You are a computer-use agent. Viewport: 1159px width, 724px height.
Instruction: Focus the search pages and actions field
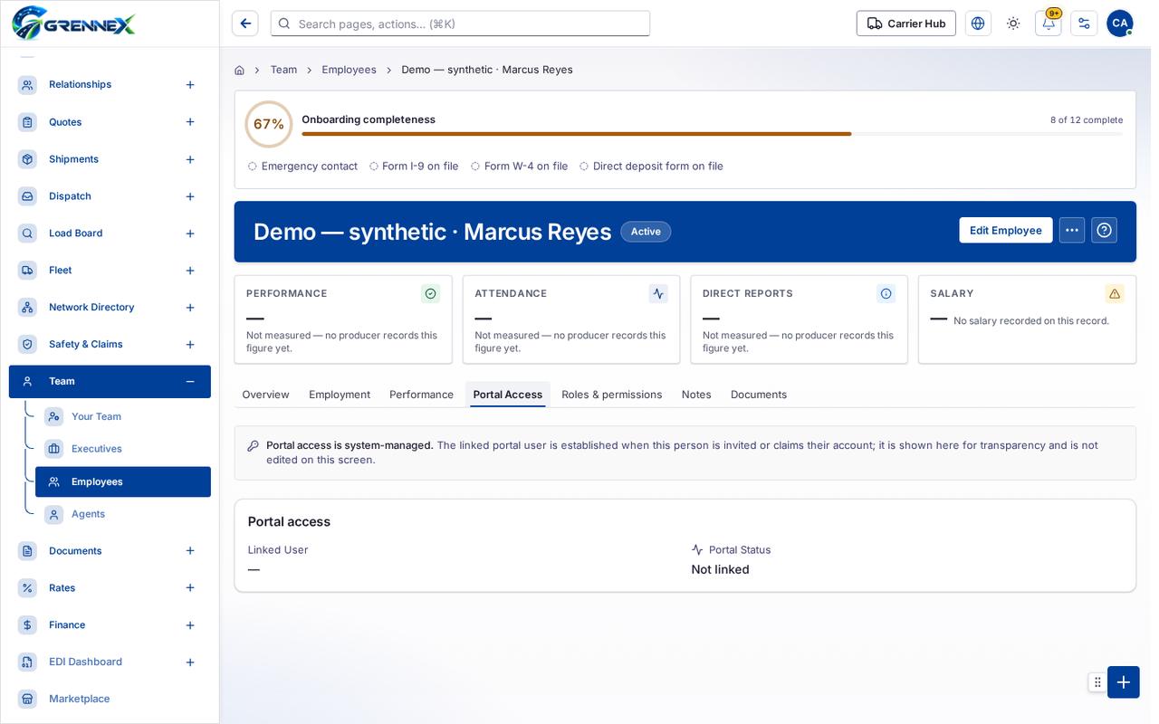pyautogui.click(x=461, y=24)
